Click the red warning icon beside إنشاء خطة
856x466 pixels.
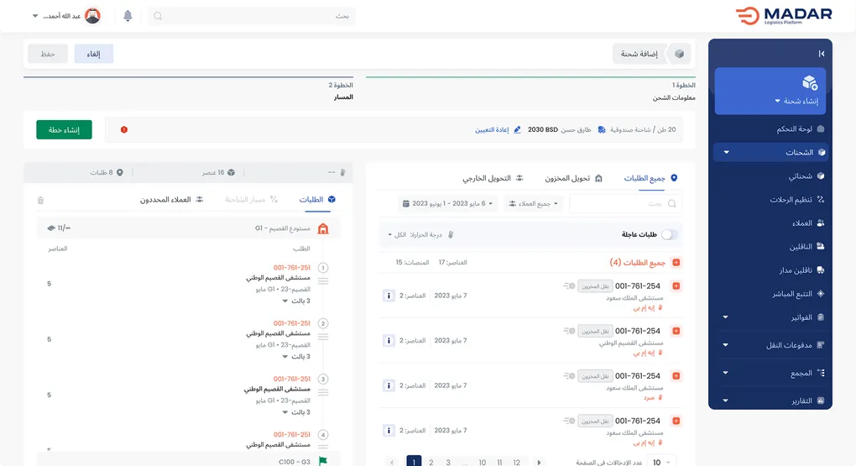[x=124, y=130]
